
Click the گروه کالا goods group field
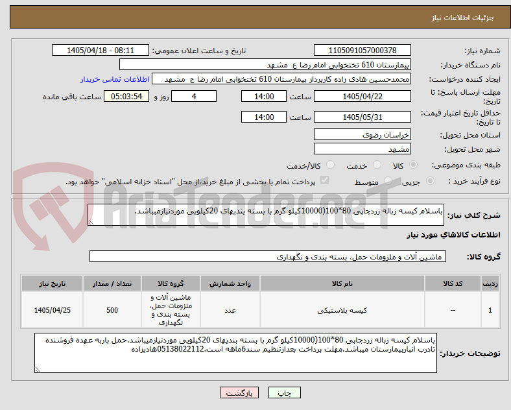point(268,256)
